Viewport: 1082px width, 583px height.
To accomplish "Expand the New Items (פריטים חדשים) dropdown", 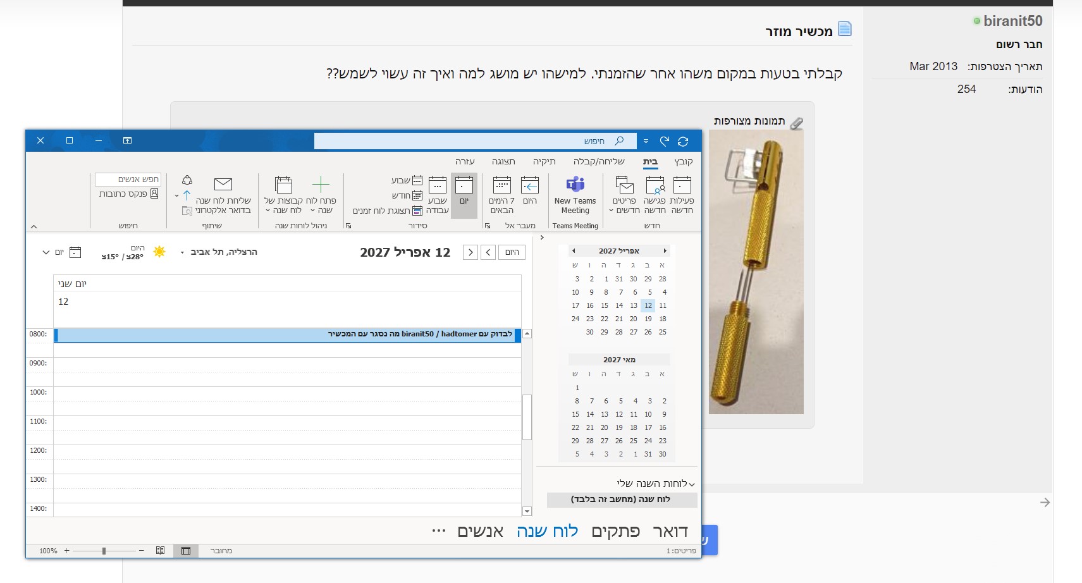I will [x=624, y=194].
